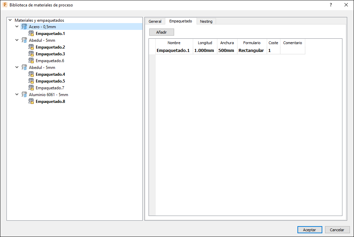Click the empty Comentario cell of Empaquetado.1
This screenshot has width=354, height=237.
(293, 50)
